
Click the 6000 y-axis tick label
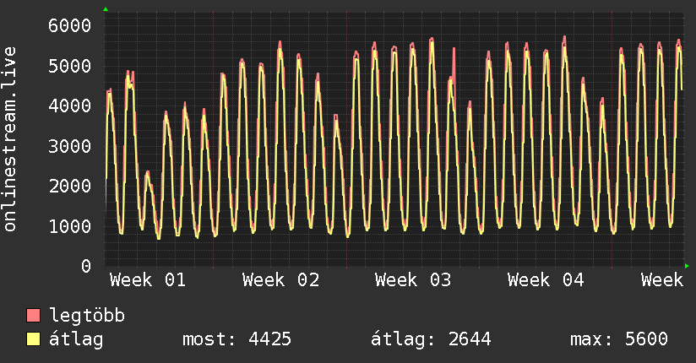click(x=68, y=25)
